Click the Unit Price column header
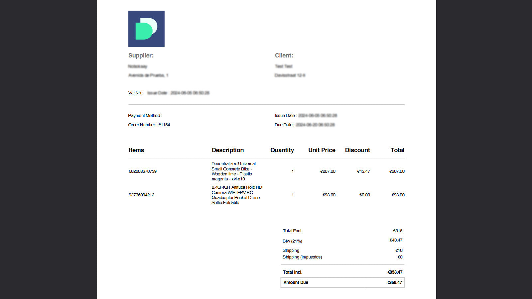Image resolution: width=532 pixels, height=299 pixels. 322,150
